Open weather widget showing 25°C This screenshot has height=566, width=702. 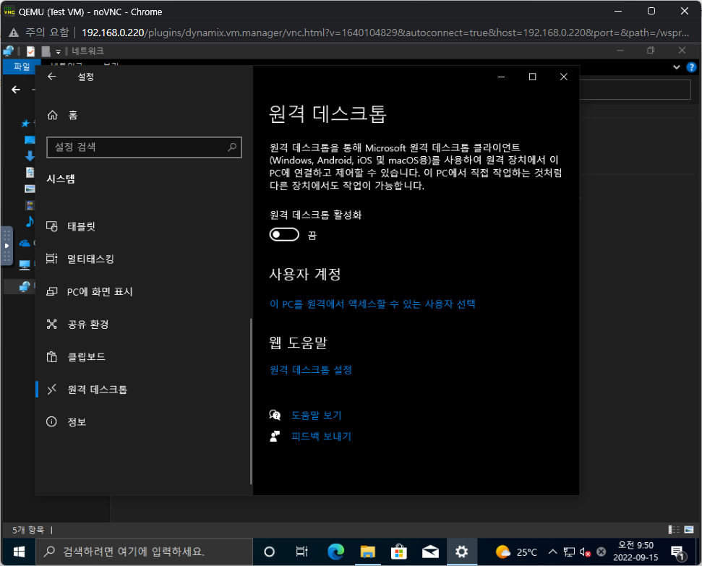pyautogui.click(x=516, y=552)
